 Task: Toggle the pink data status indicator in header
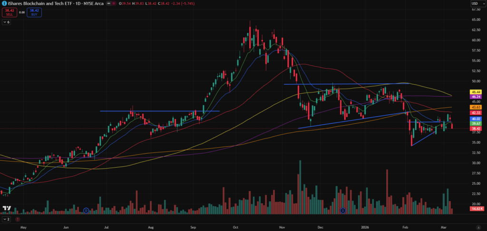click(114, 4)
